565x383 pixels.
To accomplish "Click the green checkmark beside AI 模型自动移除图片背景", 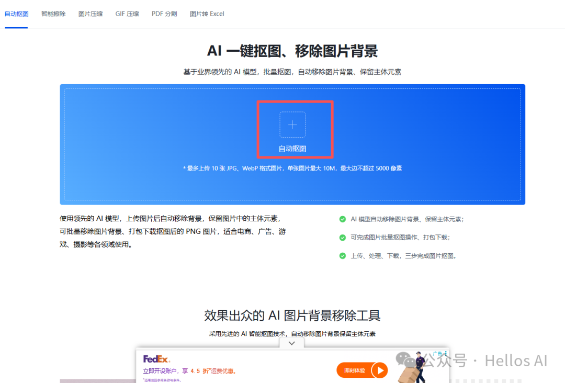I will click(343, 219).
